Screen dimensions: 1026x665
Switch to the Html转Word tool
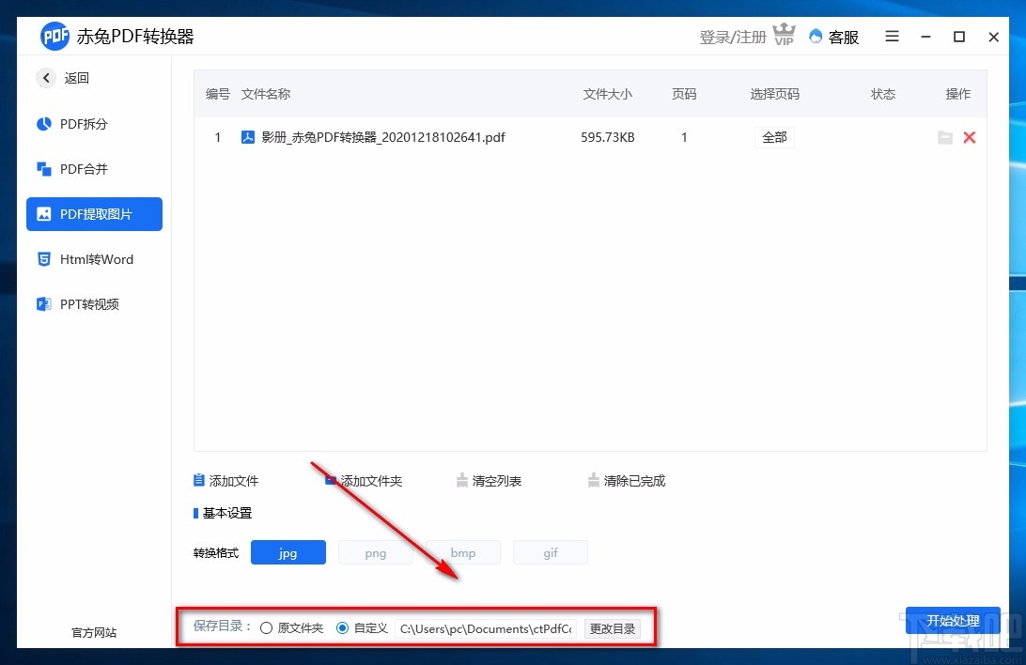pyautogui.click(x=85, y=259)
